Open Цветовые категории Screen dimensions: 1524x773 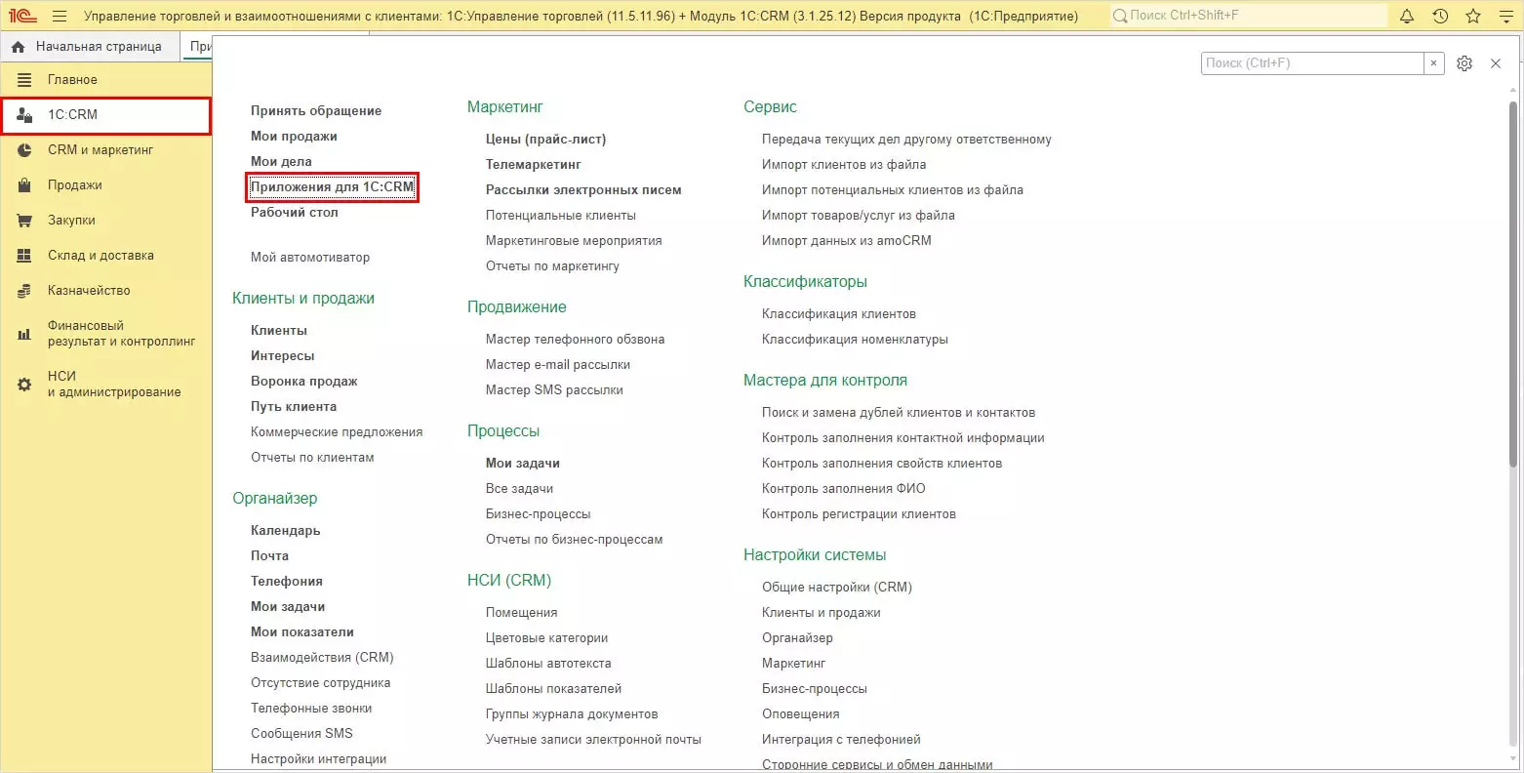point(547,638)
